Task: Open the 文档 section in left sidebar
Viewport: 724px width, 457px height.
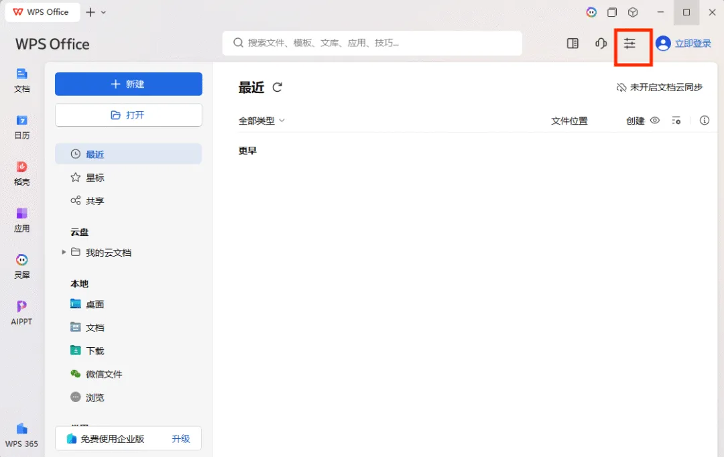Action: pos(21,80)
